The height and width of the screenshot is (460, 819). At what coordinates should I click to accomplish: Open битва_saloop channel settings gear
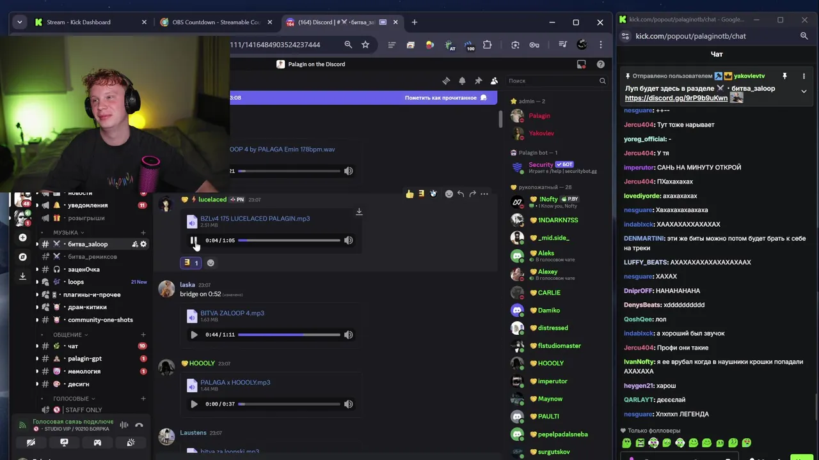click(143, 244)
